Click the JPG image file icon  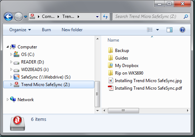(x=111, y=80)
